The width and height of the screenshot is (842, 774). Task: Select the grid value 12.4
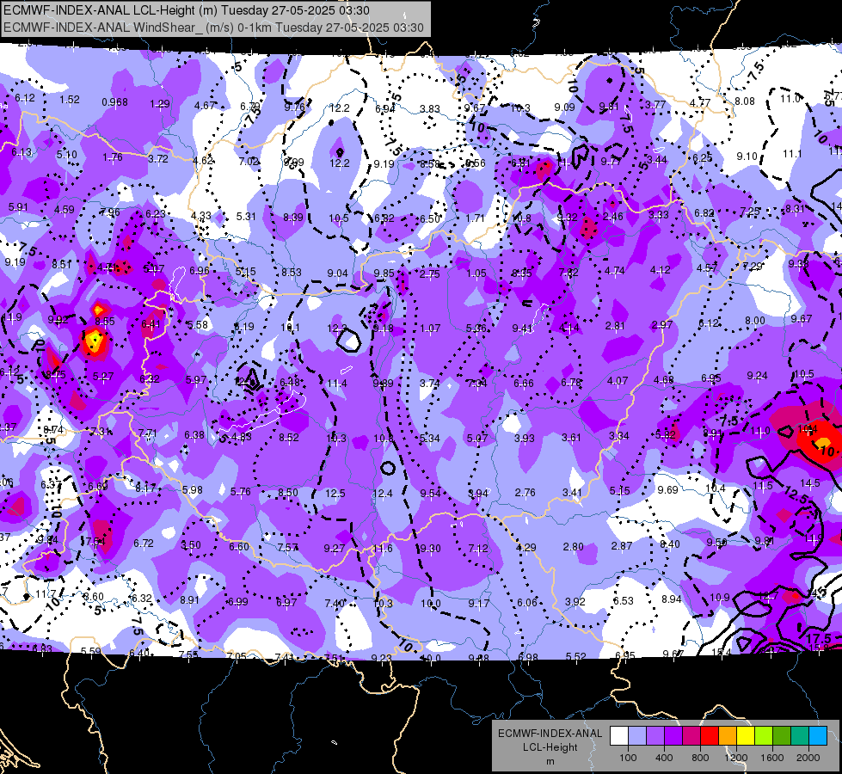383,493
